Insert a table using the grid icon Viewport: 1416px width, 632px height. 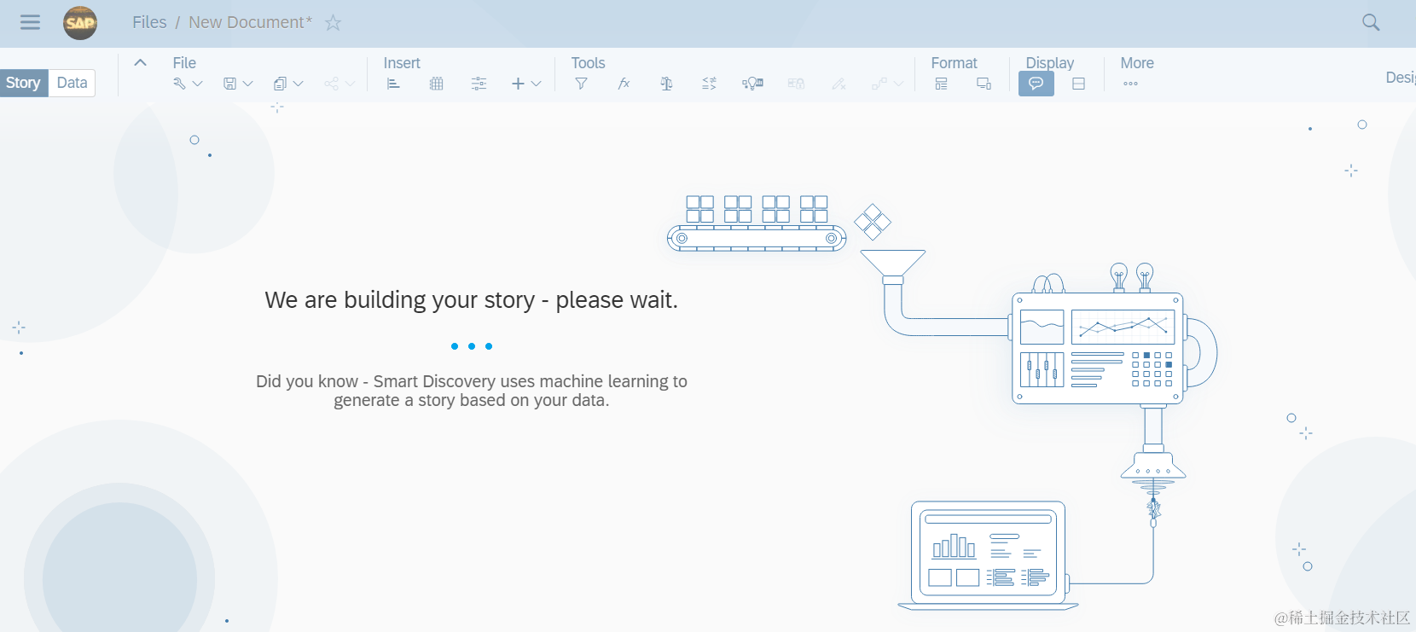[437, 84]
